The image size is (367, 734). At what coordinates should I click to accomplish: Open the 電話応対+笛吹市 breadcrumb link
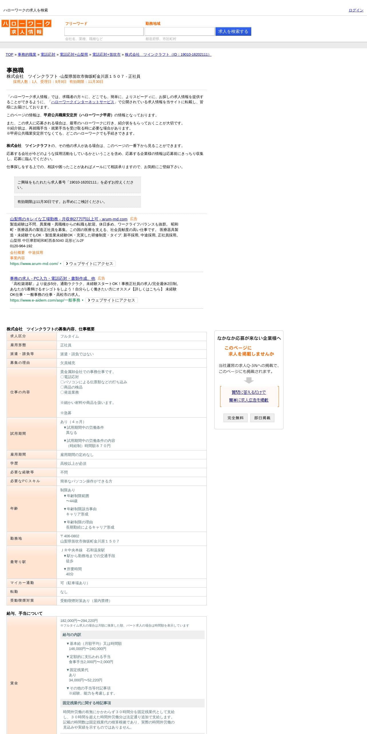pyautogui.click(x=106, y=55)
